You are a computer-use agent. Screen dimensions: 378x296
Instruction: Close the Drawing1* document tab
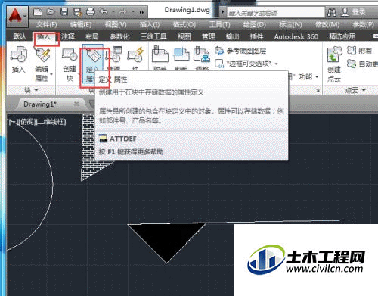76,104
